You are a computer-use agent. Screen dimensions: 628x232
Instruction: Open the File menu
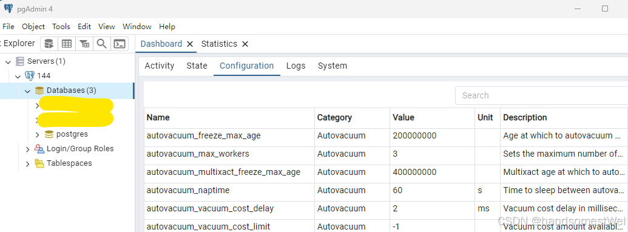click(x=8, y=27)
